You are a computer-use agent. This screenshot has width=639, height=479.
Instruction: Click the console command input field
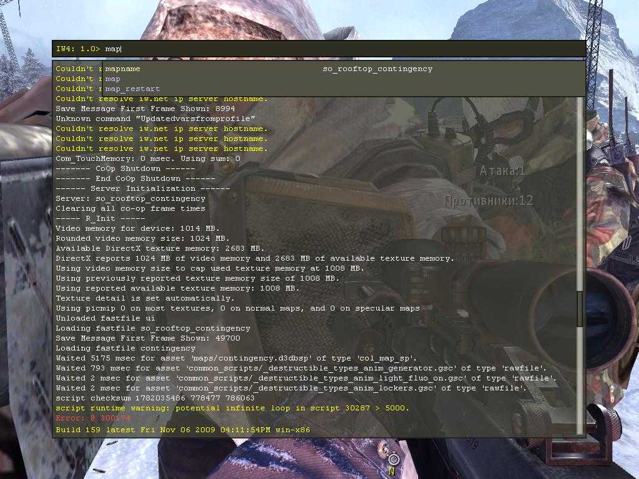[319, 49]
